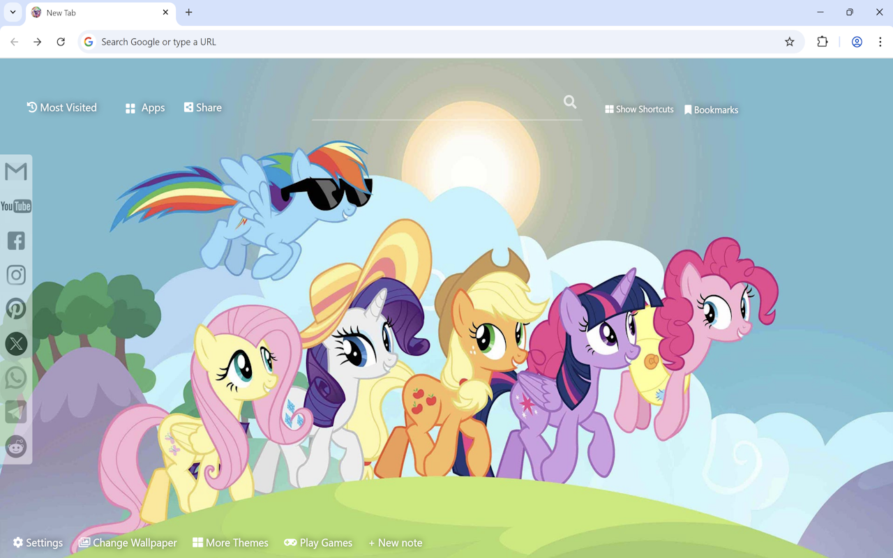Restore down the browser window
The width and height of the screenshot is (893, 558).
[850, 13]
